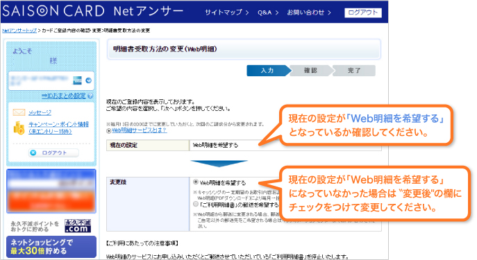The width and height of the screenshot is (477, 260).
Task: Click the ログアウト button in top bar
Action: point(363,12)
